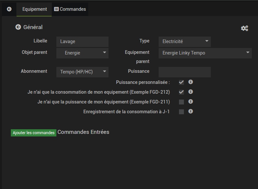The height and width of the screenshot is (189, 258).
Task: Expand the Objet parent dropdown
Action: 82,53
